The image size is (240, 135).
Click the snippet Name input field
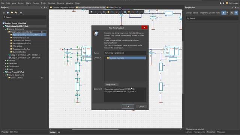tap(125, 53)
